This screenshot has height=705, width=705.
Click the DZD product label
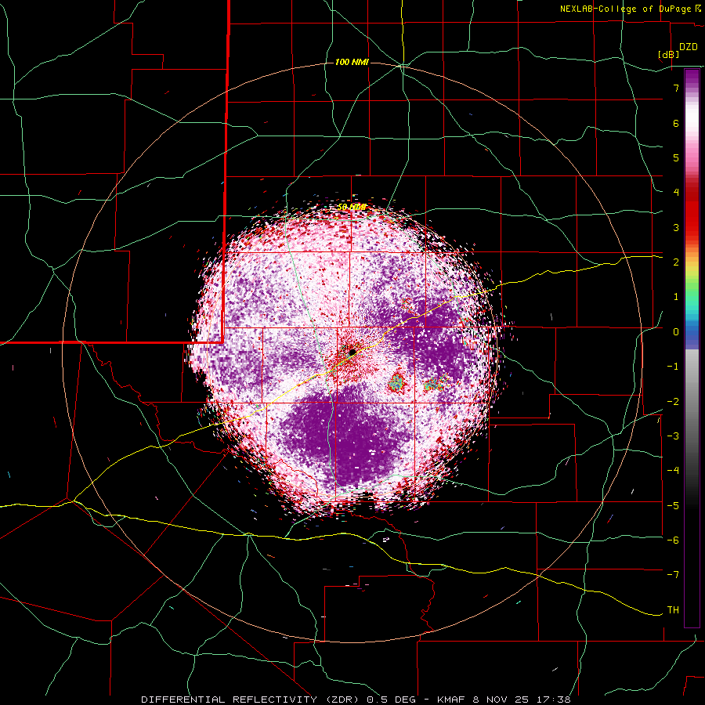(689, 47)
